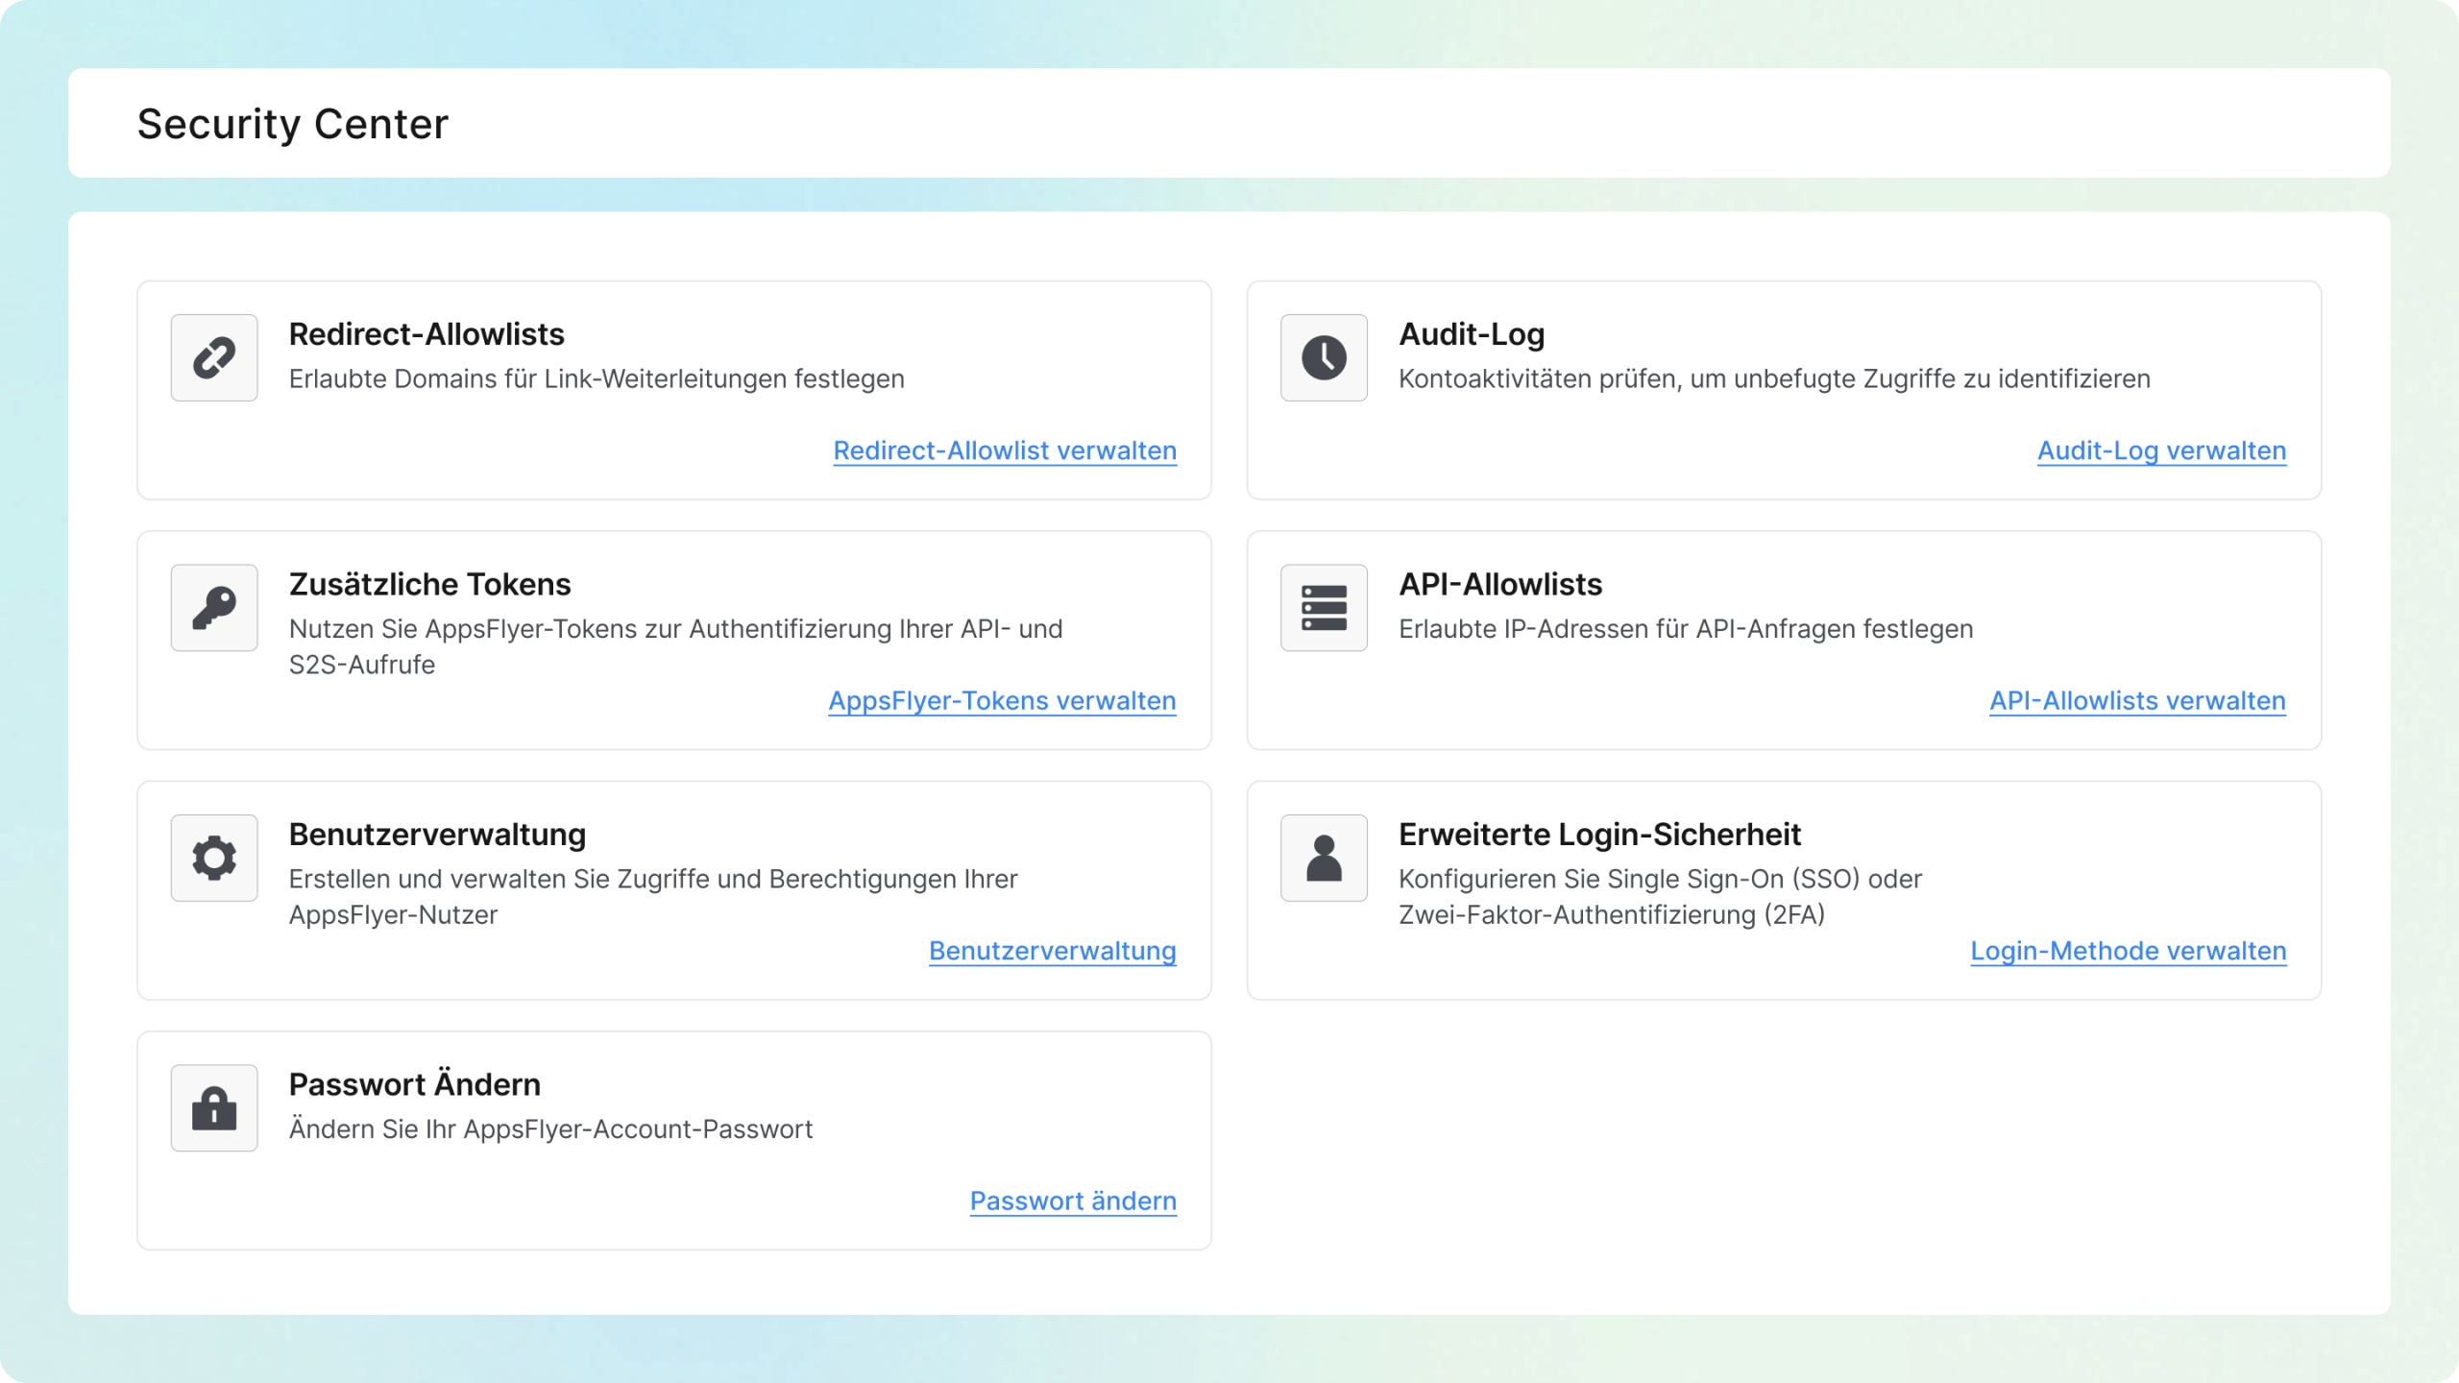Click the Zusätzliche Tokens heading
Image resolution: width=2459 pixels, height=1383 pixels.
tap(429, 584)
